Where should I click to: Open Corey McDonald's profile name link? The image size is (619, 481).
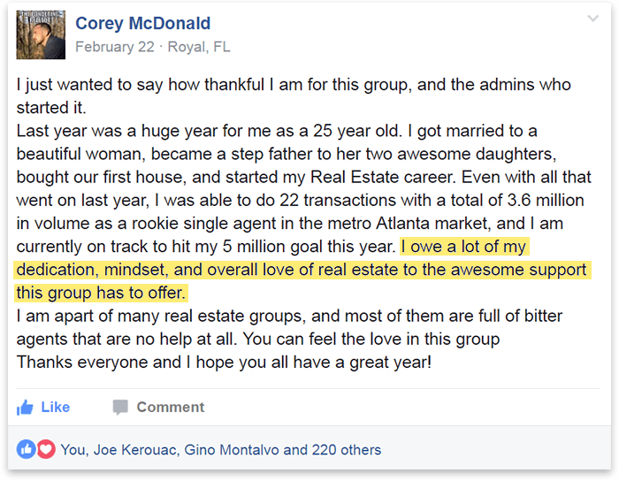pos(143,23)
